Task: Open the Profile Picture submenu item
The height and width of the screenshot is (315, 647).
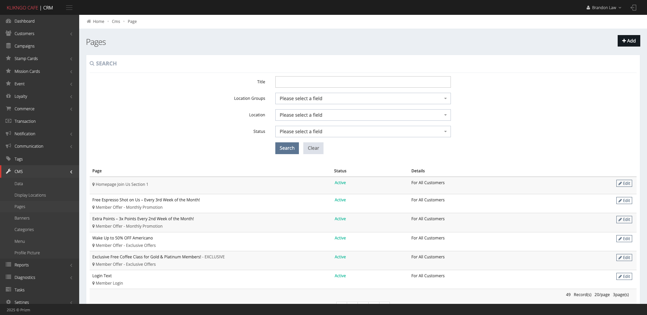Action: click(x=27, y=253)
